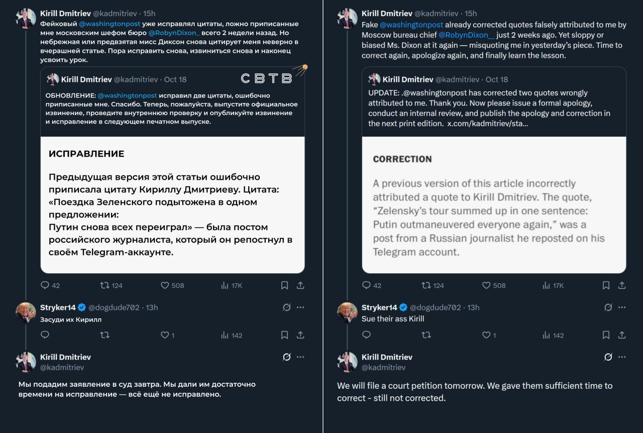
Task: Reply to English Dmitriev tweet showing 42 replies
Action: click(x=367, y=285)
